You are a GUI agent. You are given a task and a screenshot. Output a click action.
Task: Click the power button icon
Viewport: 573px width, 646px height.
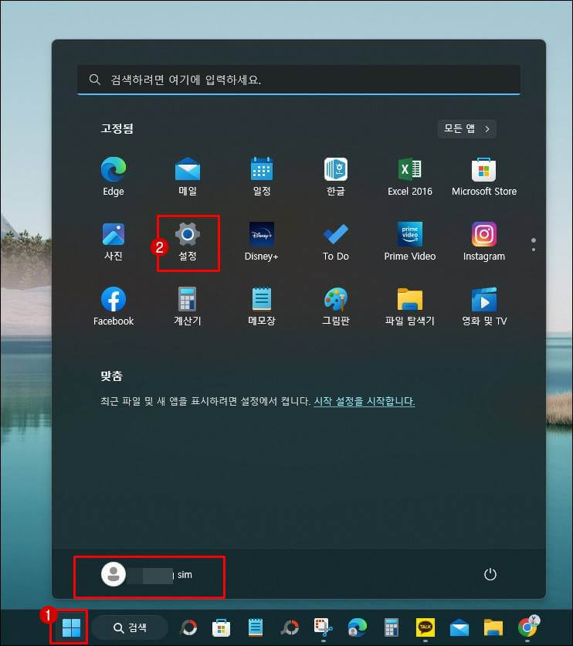(x=490, y=574)
